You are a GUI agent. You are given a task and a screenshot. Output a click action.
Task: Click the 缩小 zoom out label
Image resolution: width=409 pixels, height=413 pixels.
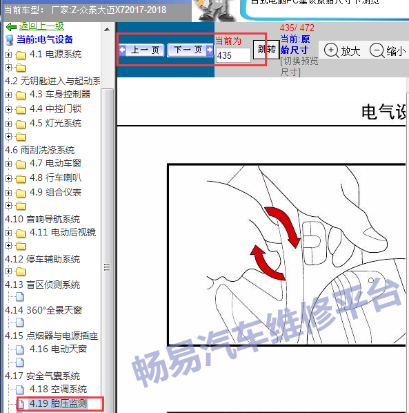(396, 51)
